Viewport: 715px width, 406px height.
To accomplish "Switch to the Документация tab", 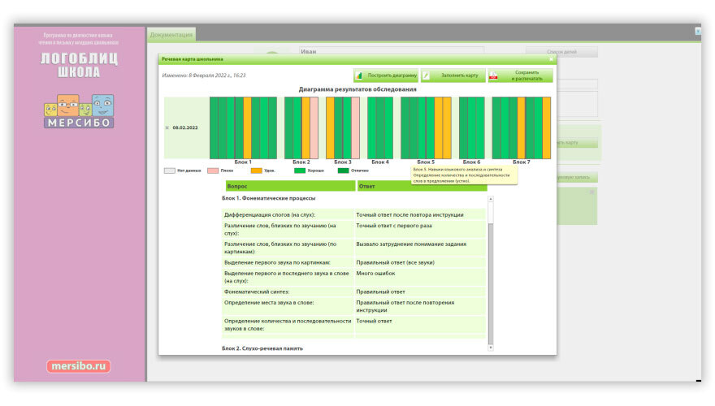I will click(172, 34).
